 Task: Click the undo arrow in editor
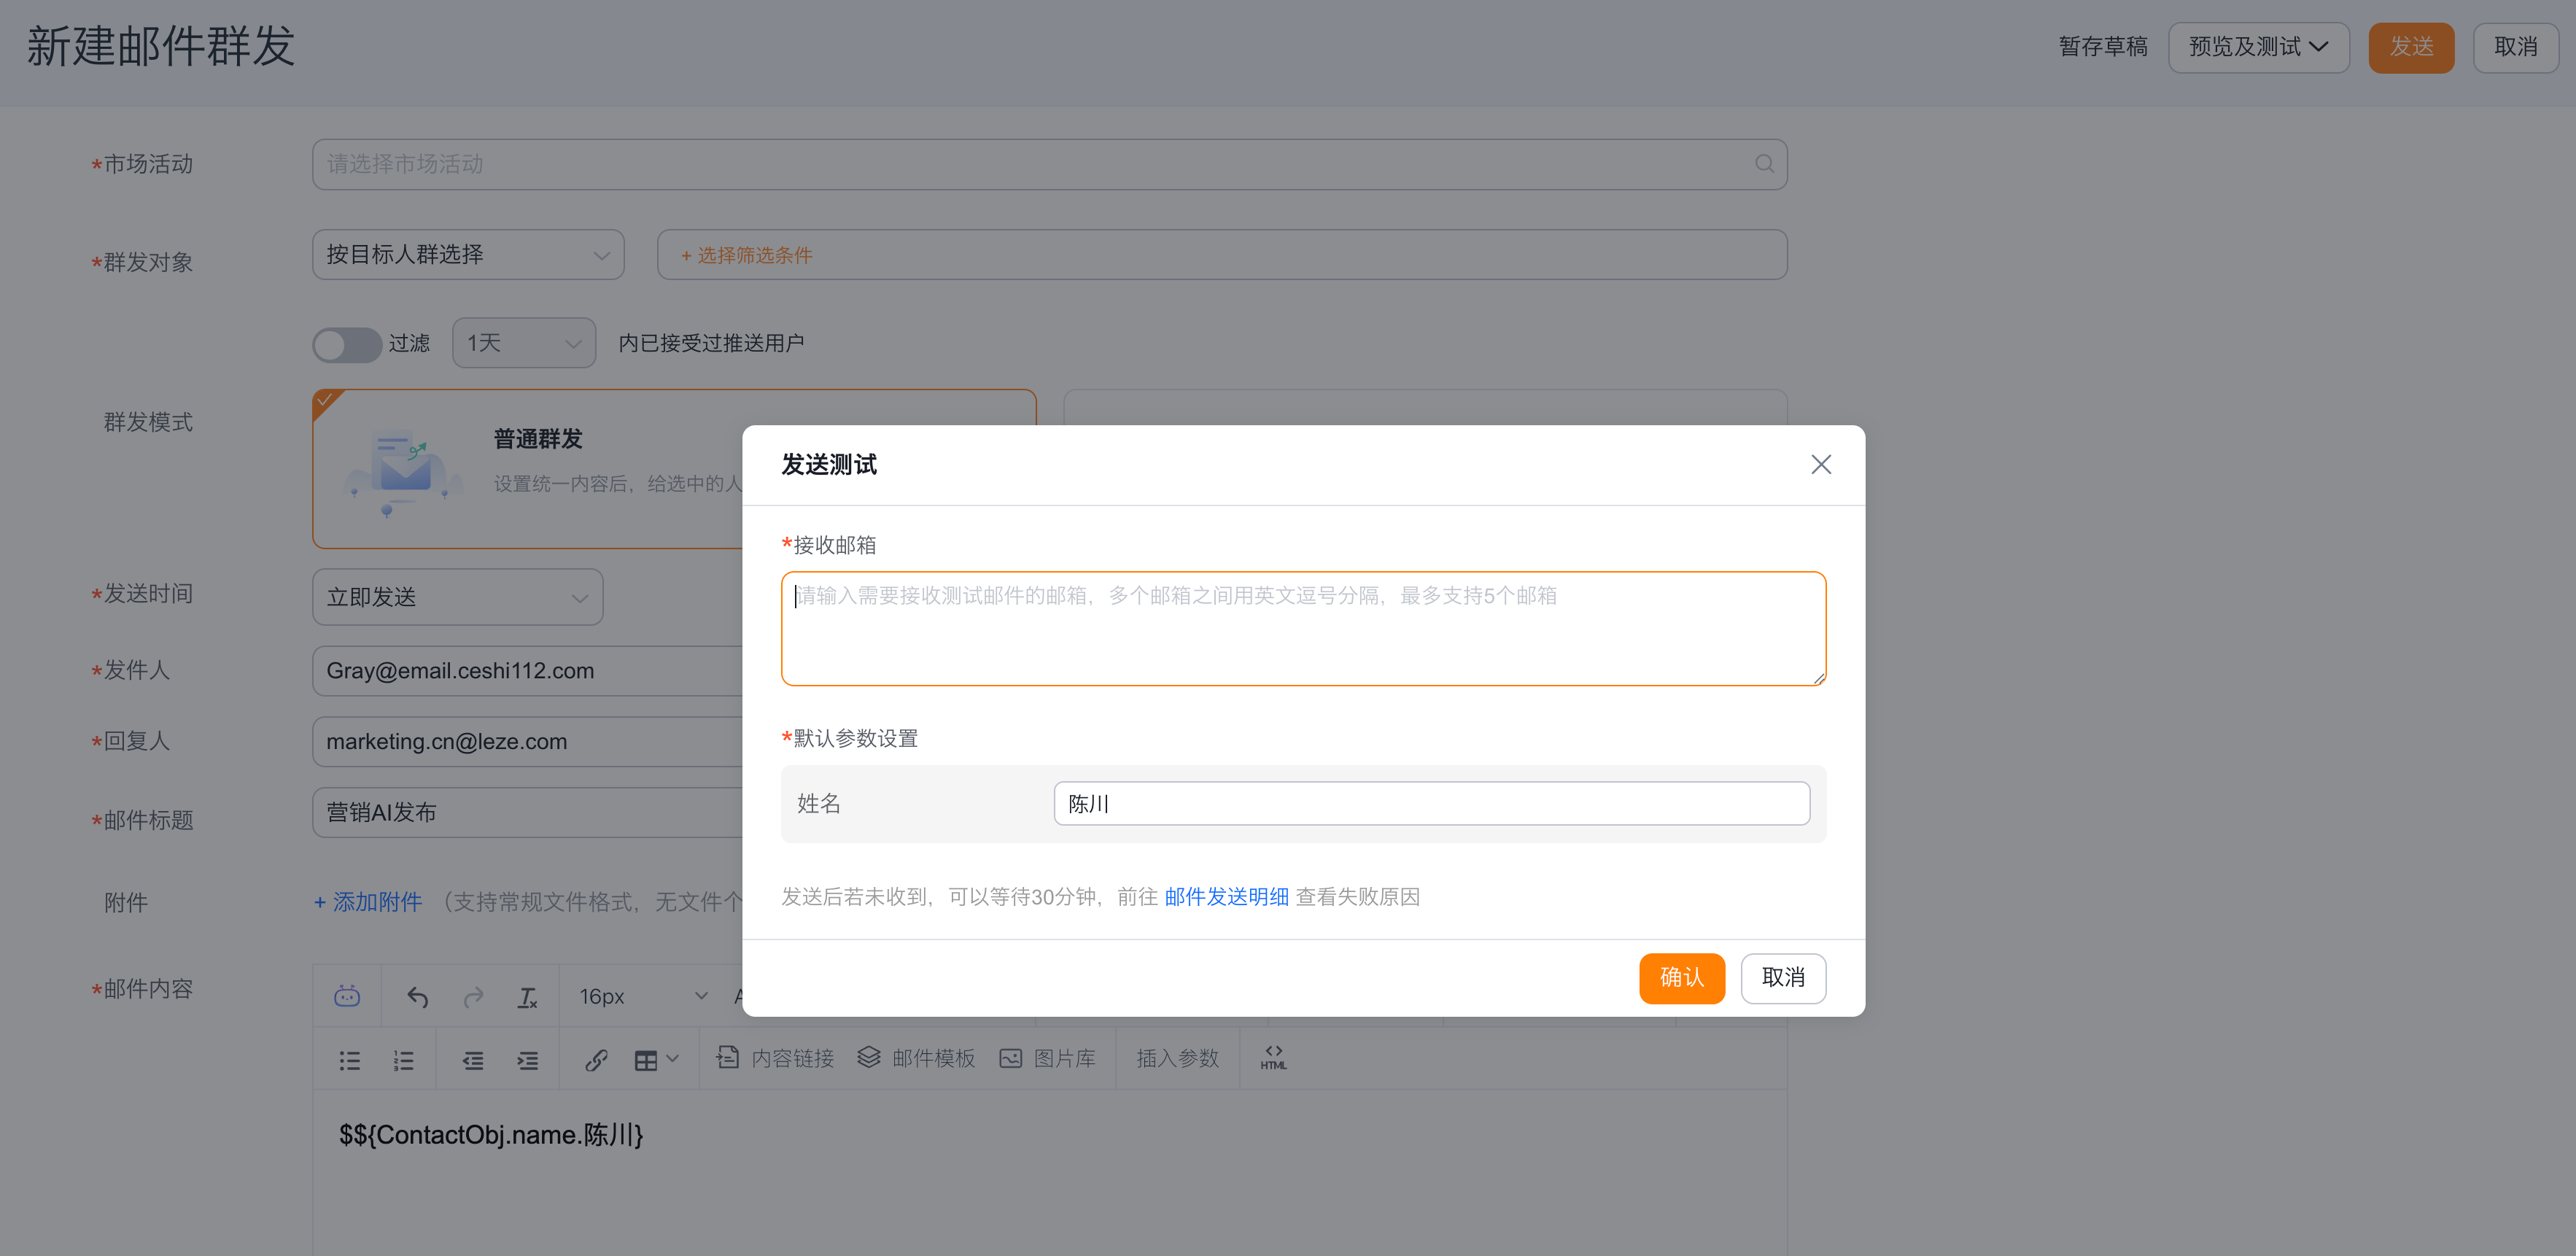pyautogui.click(x=418, y=997)
